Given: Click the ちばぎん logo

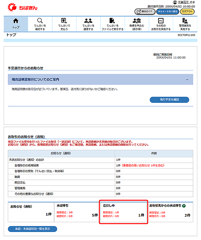Looking at the screenshot, I should pos(21,6).
